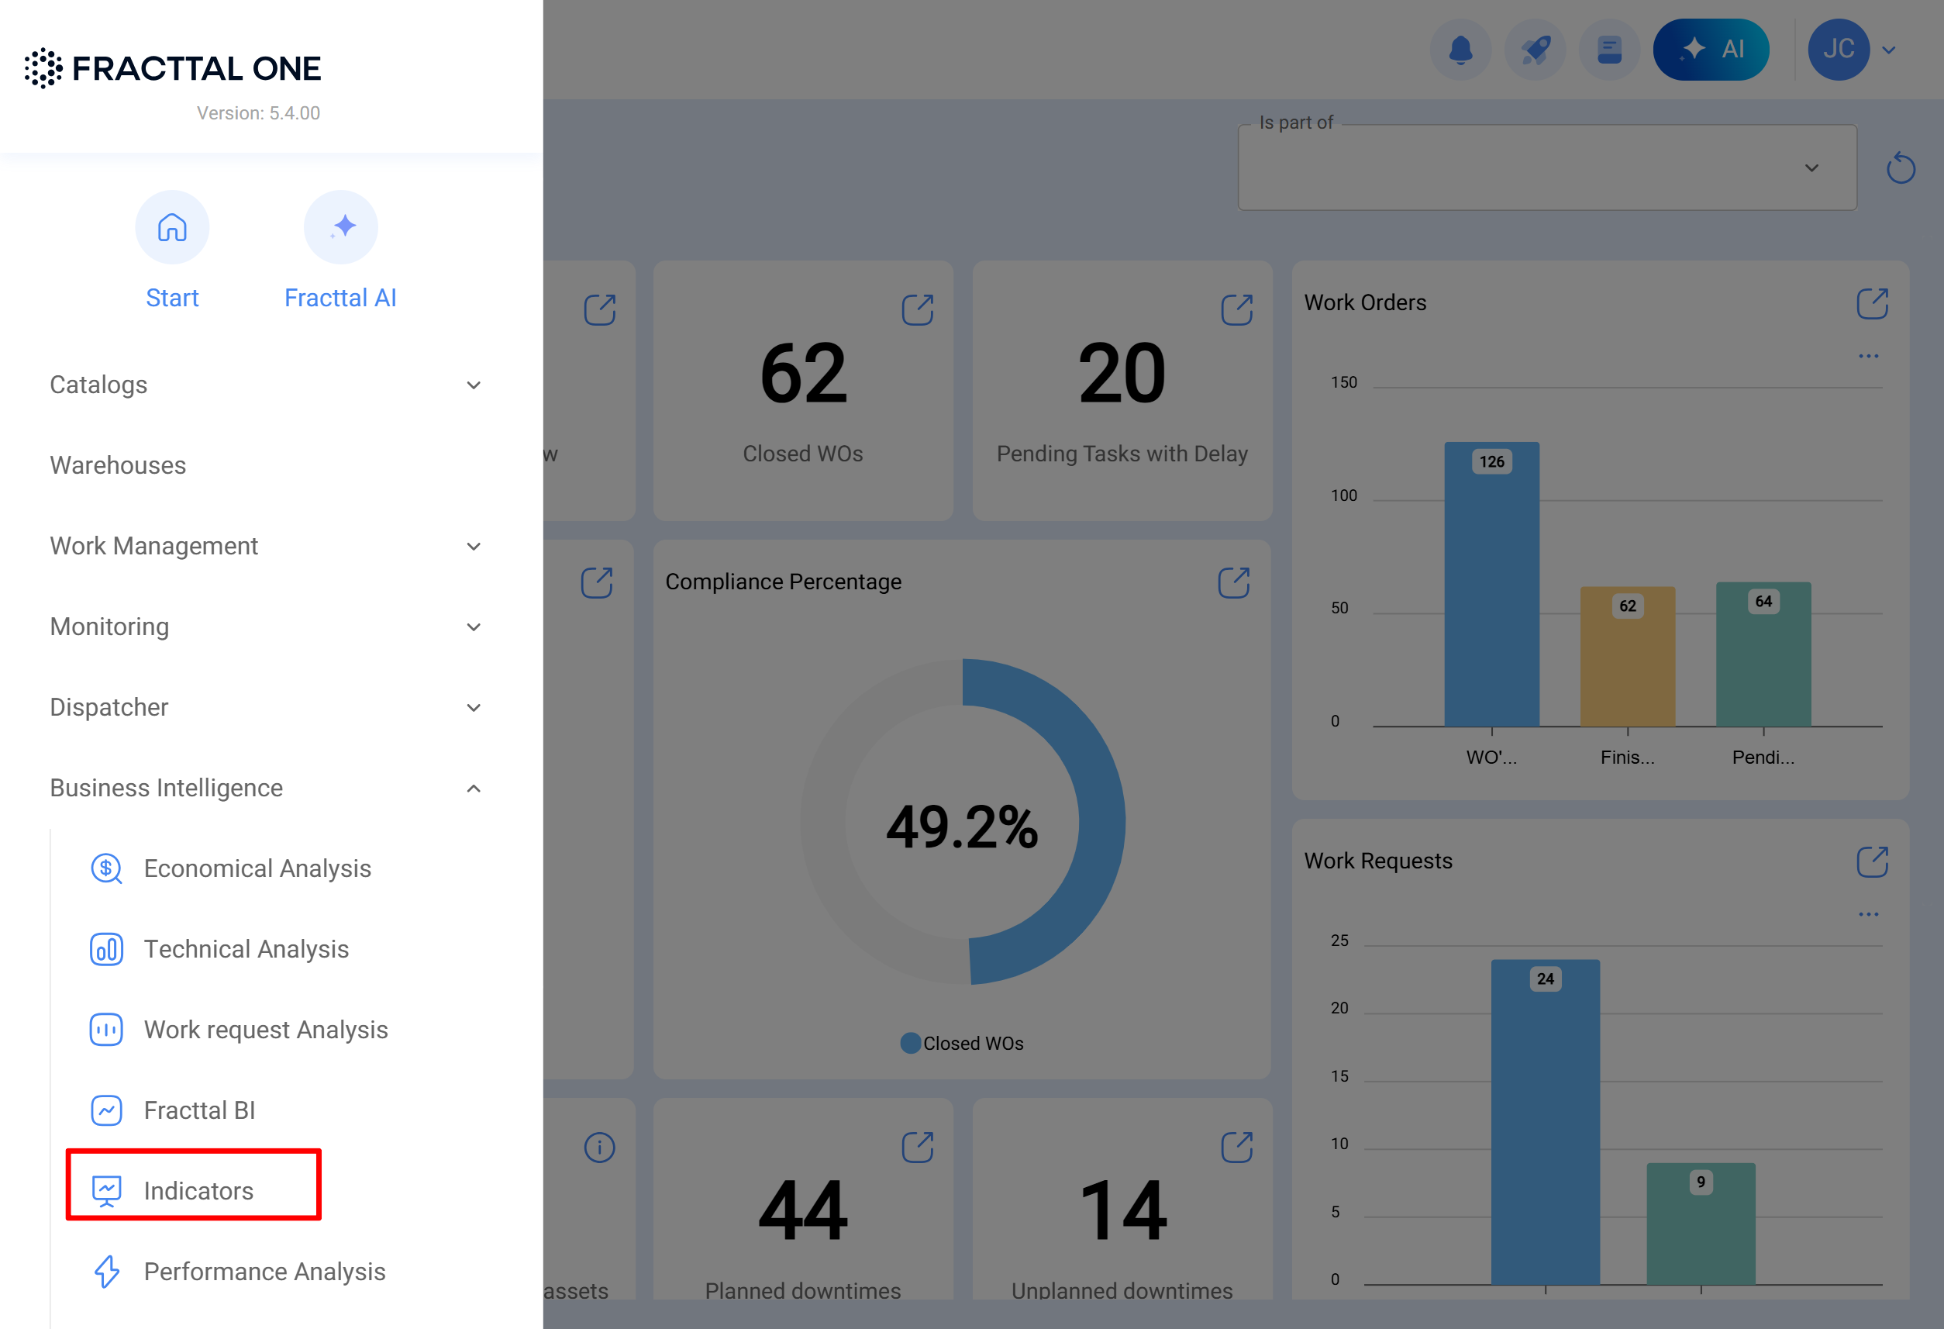
Task: Click the Start home icon
Action: [172, 228]
